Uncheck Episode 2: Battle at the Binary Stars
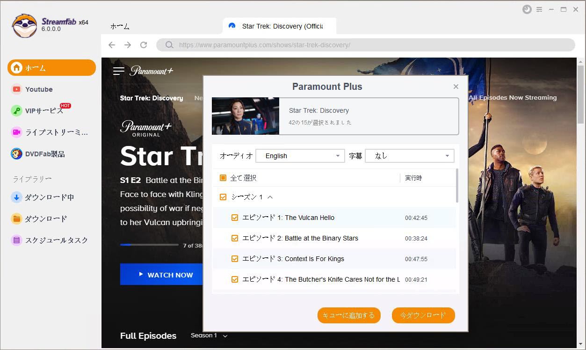The height and width of the screenshot is (350, 586). [x=235, y=238]
